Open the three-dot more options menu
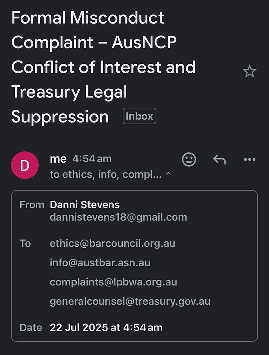Image resolution: width=269 pixels, height=355 pixels. point(250,159)
